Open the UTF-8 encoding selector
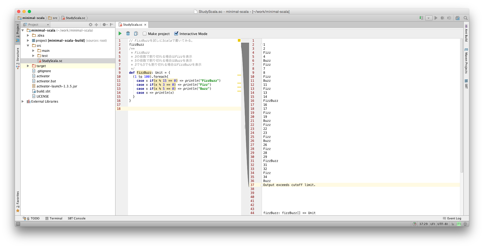 443,224
